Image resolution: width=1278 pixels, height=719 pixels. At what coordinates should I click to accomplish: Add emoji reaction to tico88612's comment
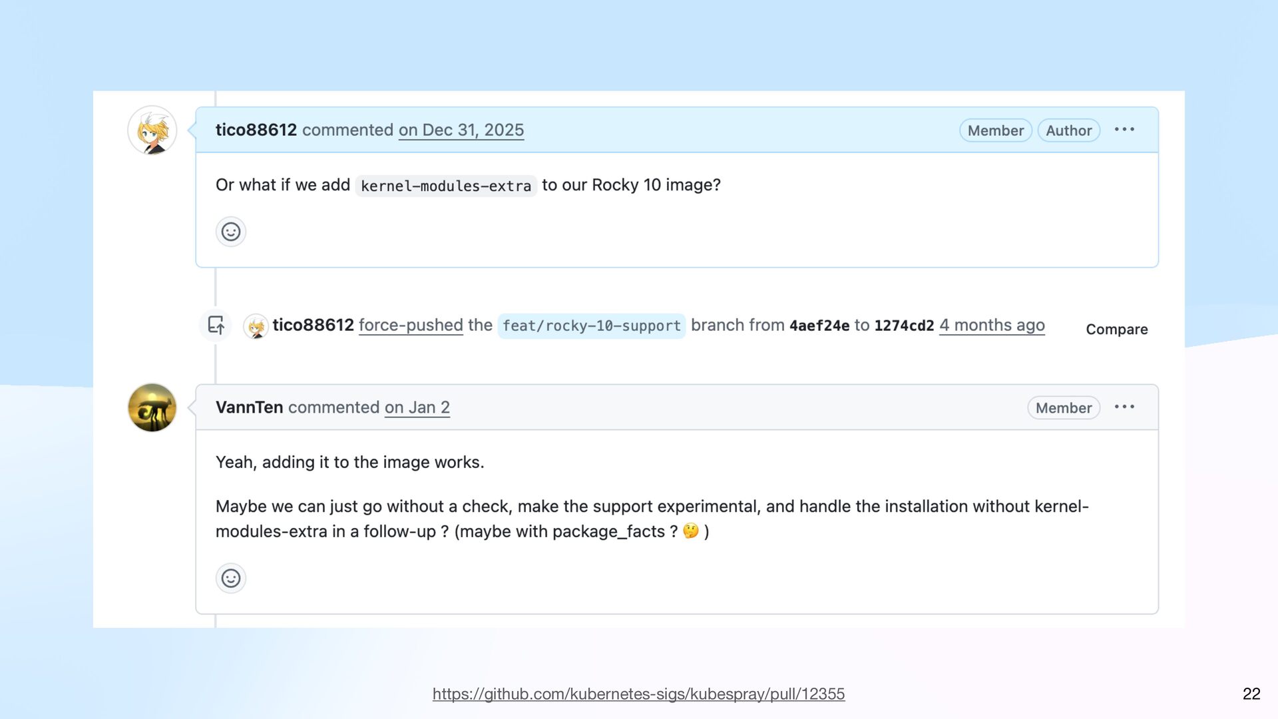[231, 232]
